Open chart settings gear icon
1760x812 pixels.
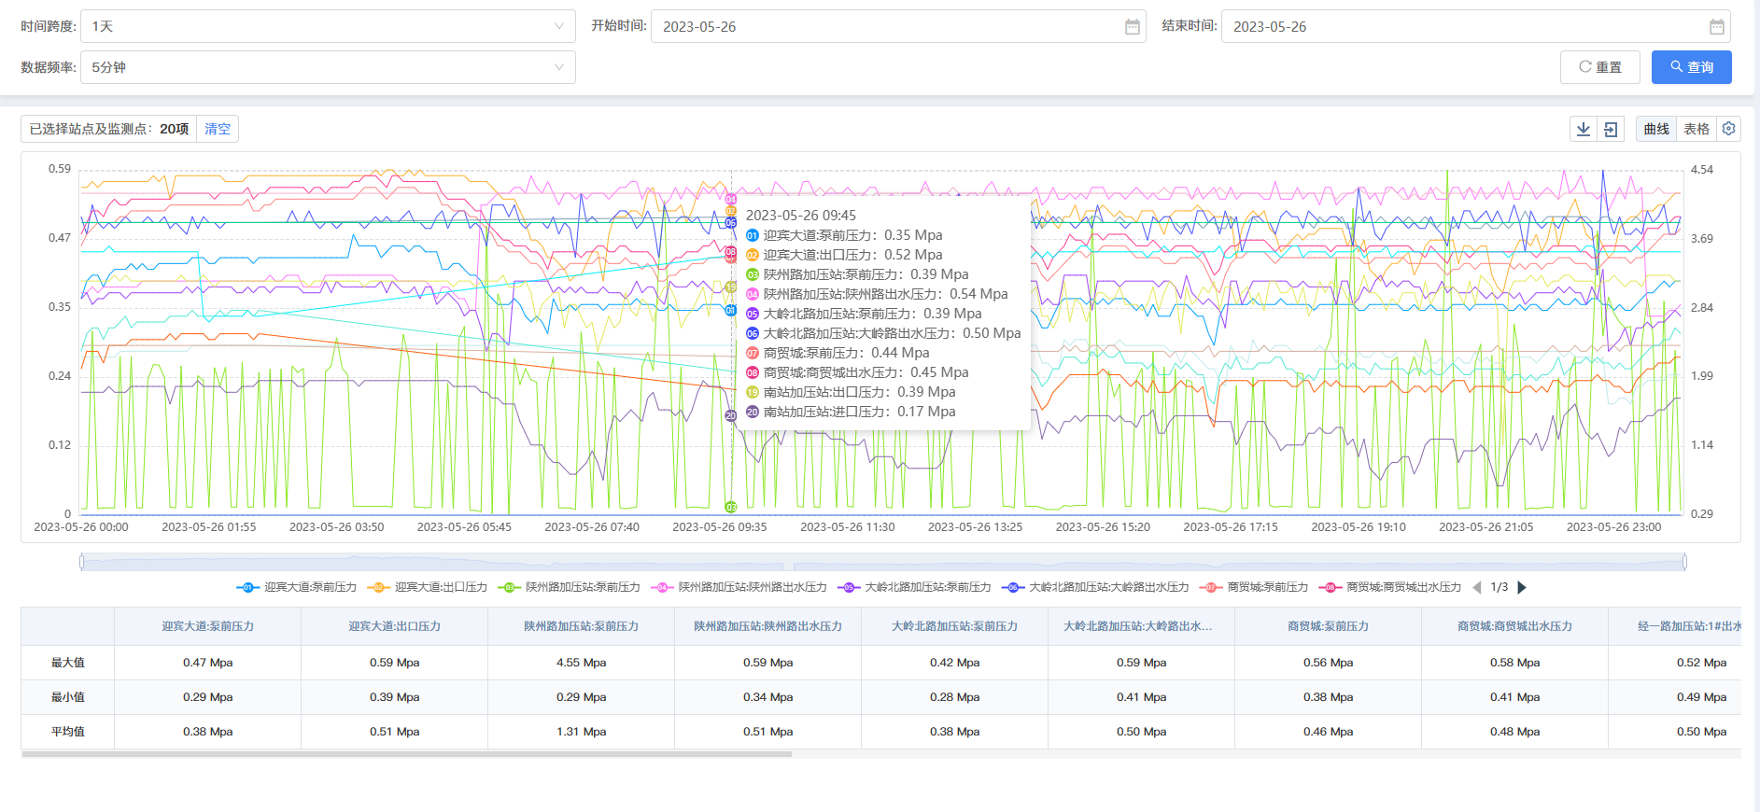coord(1728,129)
